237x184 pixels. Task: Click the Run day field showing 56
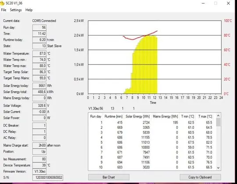point(39,28)
